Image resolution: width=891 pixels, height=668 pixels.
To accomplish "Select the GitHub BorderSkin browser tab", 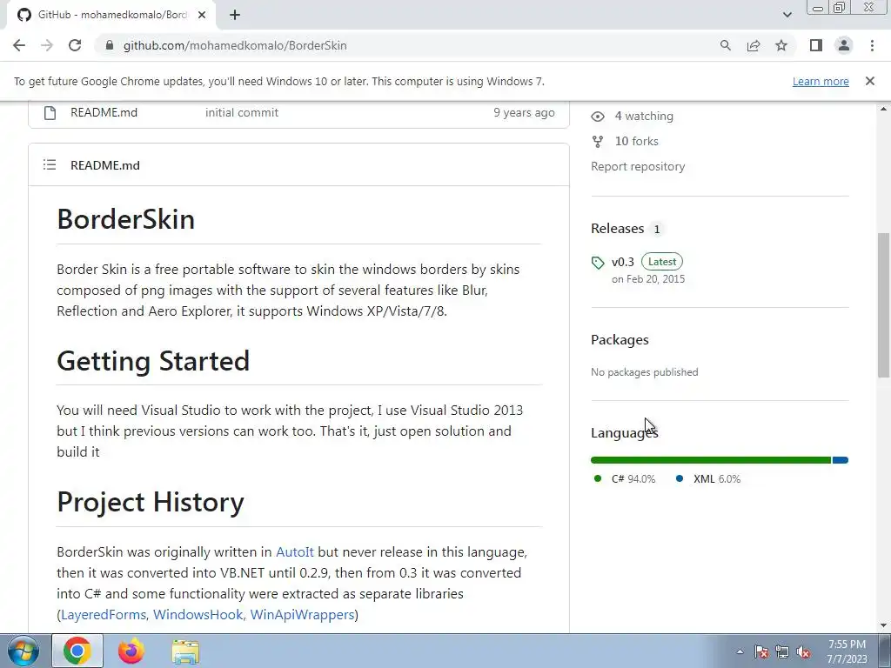I will (111, 15).
